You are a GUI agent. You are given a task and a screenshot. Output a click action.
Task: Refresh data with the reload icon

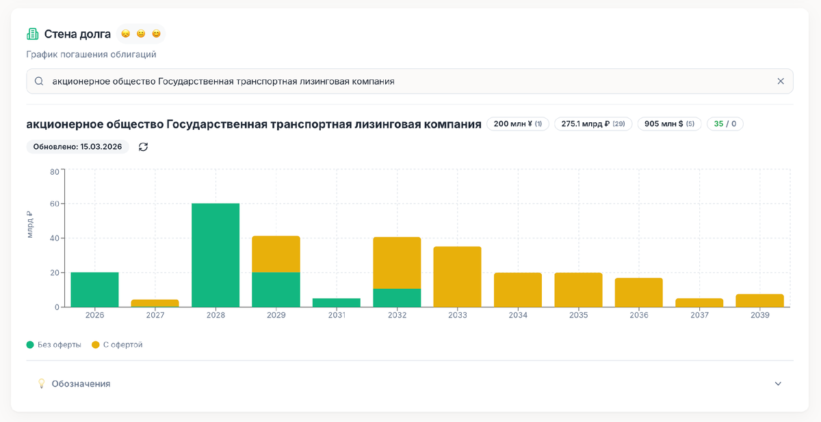click(x=143, y=147)
